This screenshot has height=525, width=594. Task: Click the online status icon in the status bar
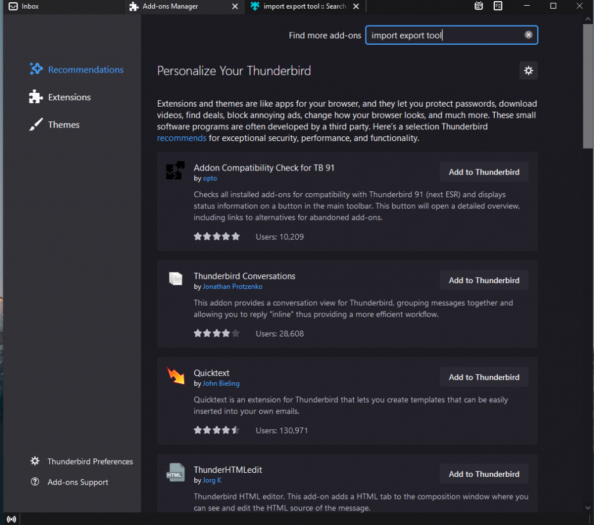[12, 519]
